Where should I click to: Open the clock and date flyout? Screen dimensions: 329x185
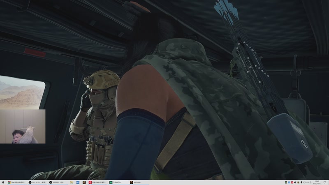317,183
